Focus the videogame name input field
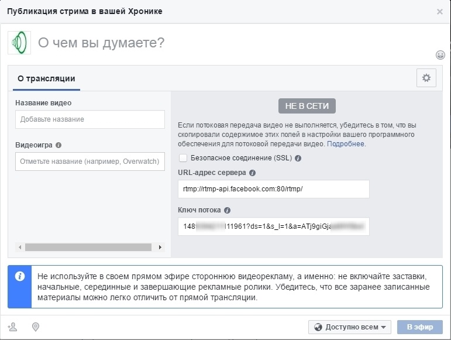This screenshot has width=451, height=340. (90, 161)
